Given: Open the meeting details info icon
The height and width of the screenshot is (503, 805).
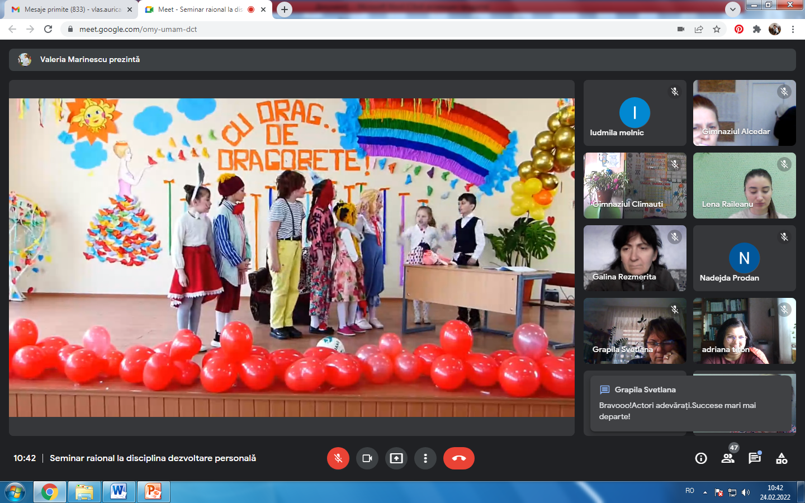Looking at the screenshot, I should [x=701, y=458].
